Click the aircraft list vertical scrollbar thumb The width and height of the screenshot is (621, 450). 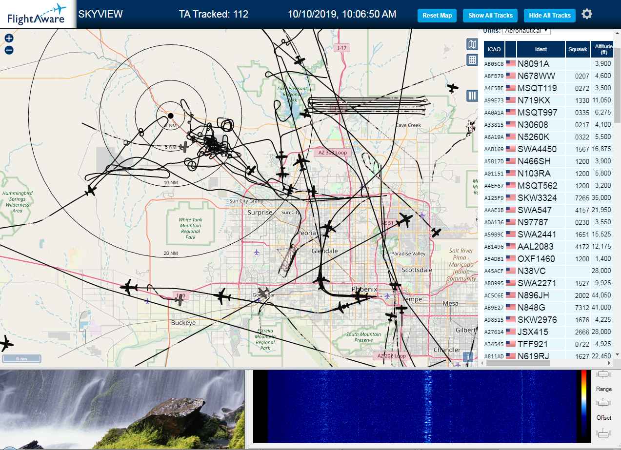coord(617,85)
